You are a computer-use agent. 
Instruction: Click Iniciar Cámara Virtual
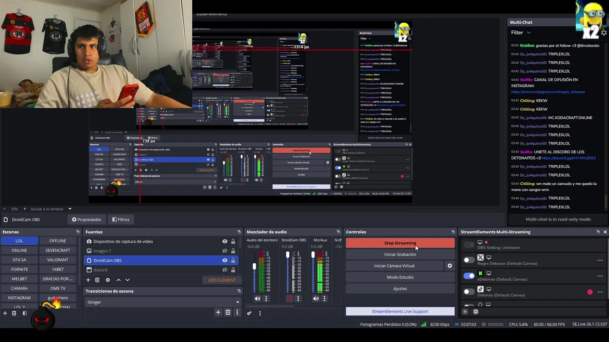tap(394, 266)
